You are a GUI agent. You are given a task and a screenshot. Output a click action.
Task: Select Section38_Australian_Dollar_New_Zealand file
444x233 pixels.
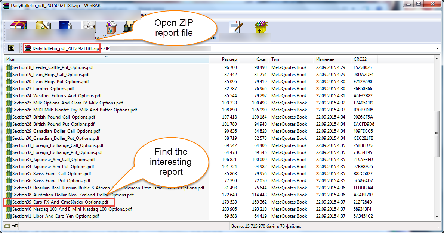click(73, 195)
